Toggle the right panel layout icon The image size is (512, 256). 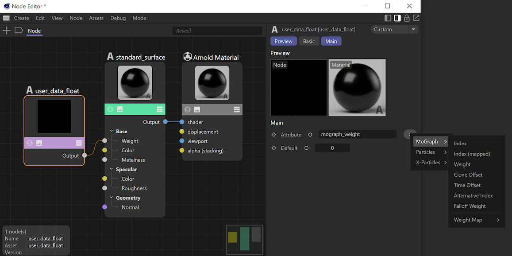(397, 18)
